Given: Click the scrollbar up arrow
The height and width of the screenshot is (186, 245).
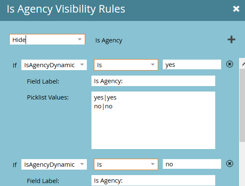Looking at the screenshot, I should coord(243,64).
